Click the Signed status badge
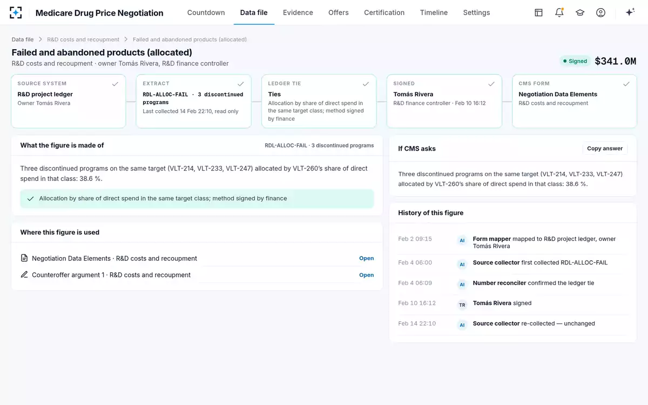 pyautogui.click(x=574, y=61)
